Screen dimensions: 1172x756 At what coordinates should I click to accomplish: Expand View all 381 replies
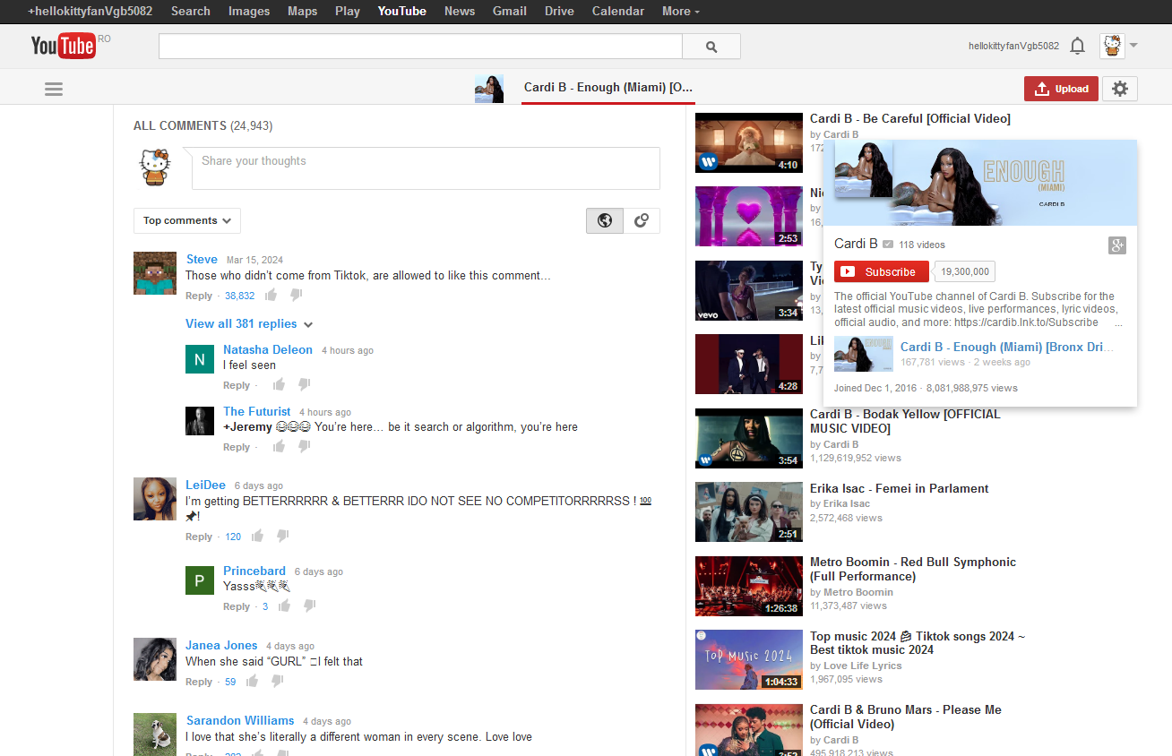[x=248, y=324]
